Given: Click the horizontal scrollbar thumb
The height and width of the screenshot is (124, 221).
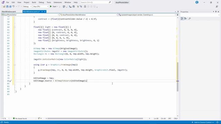Looking at the screenshot, I should (x=95, y=118).
